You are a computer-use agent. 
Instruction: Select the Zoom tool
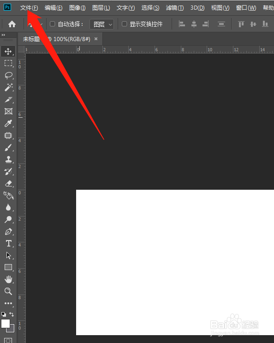tap(8, 291)
